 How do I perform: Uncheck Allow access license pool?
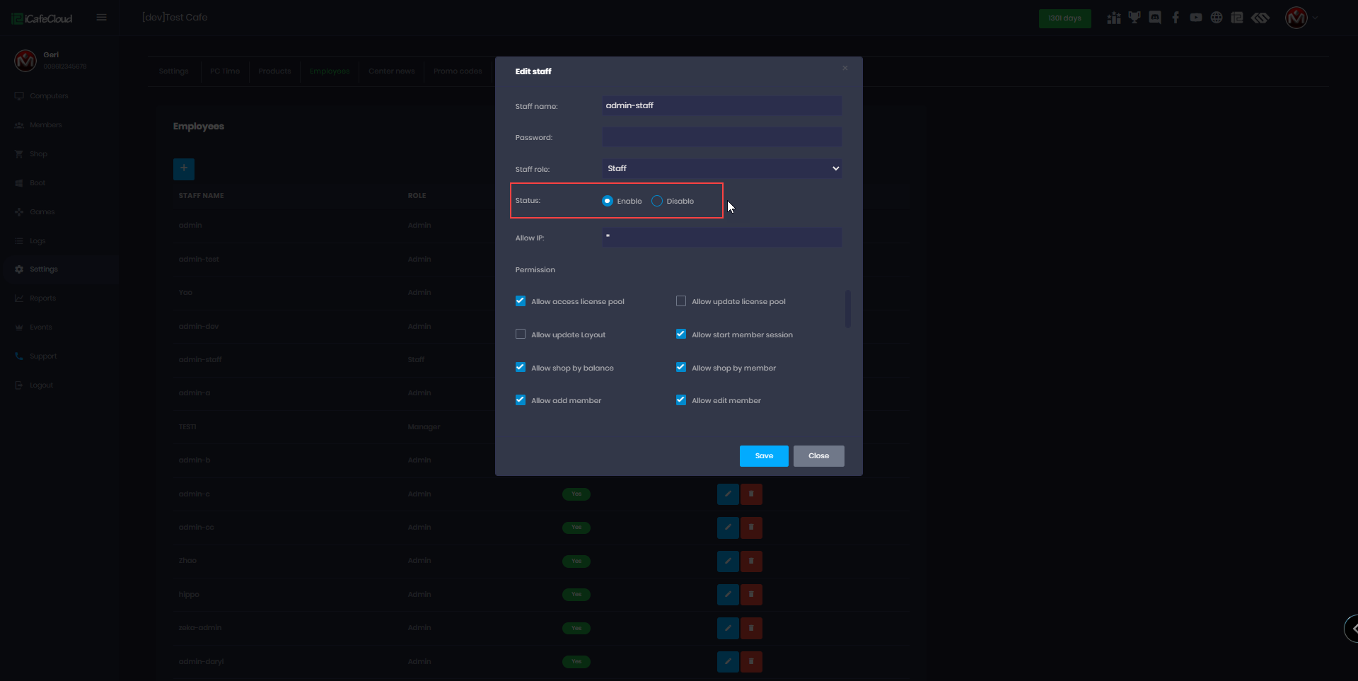pos(521,301)
